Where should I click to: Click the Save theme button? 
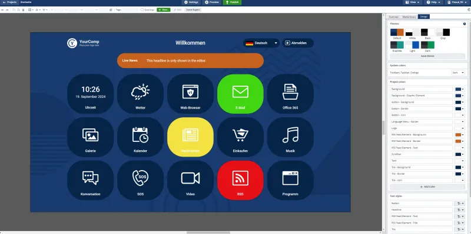tap(427, 56)
